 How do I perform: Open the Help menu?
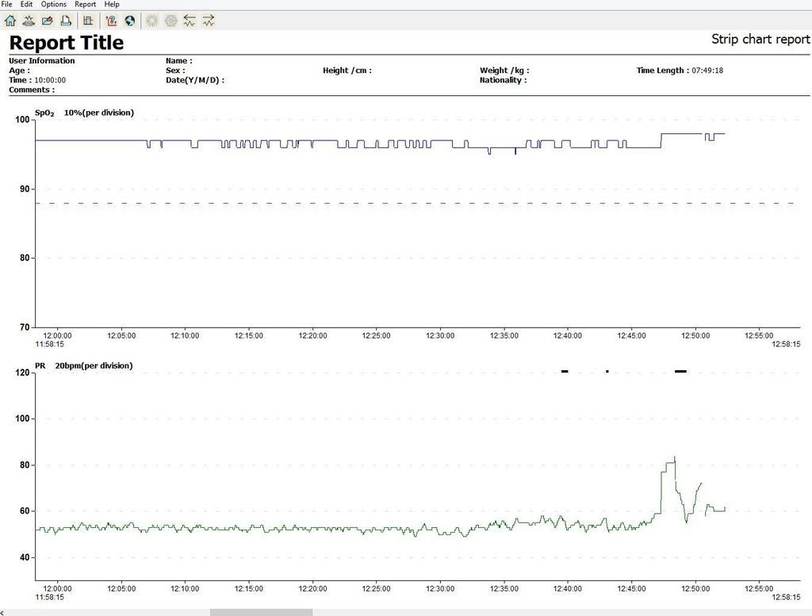pos(112,4)
